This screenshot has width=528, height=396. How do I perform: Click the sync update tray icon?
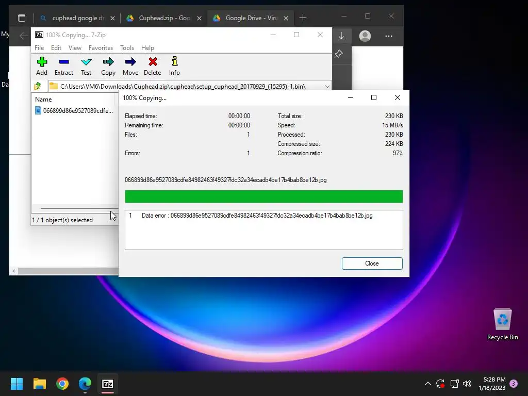440,384
